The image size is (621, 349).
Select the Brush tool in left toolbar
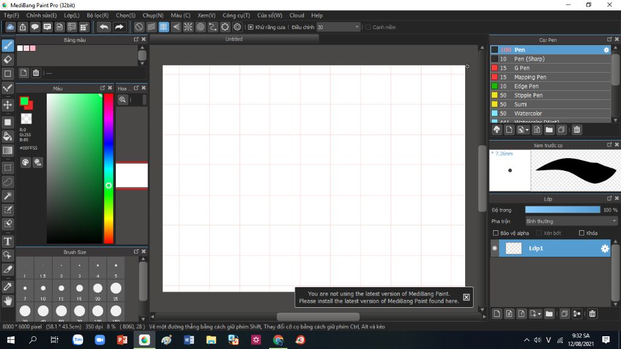pos(7,45)
